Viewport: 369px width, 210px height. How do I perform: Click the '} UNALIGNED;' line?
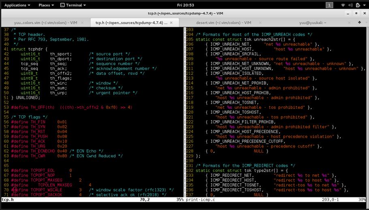[26, 98]
